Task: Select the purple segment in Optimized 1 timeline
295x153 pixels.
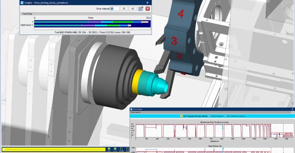Action: 88,25
